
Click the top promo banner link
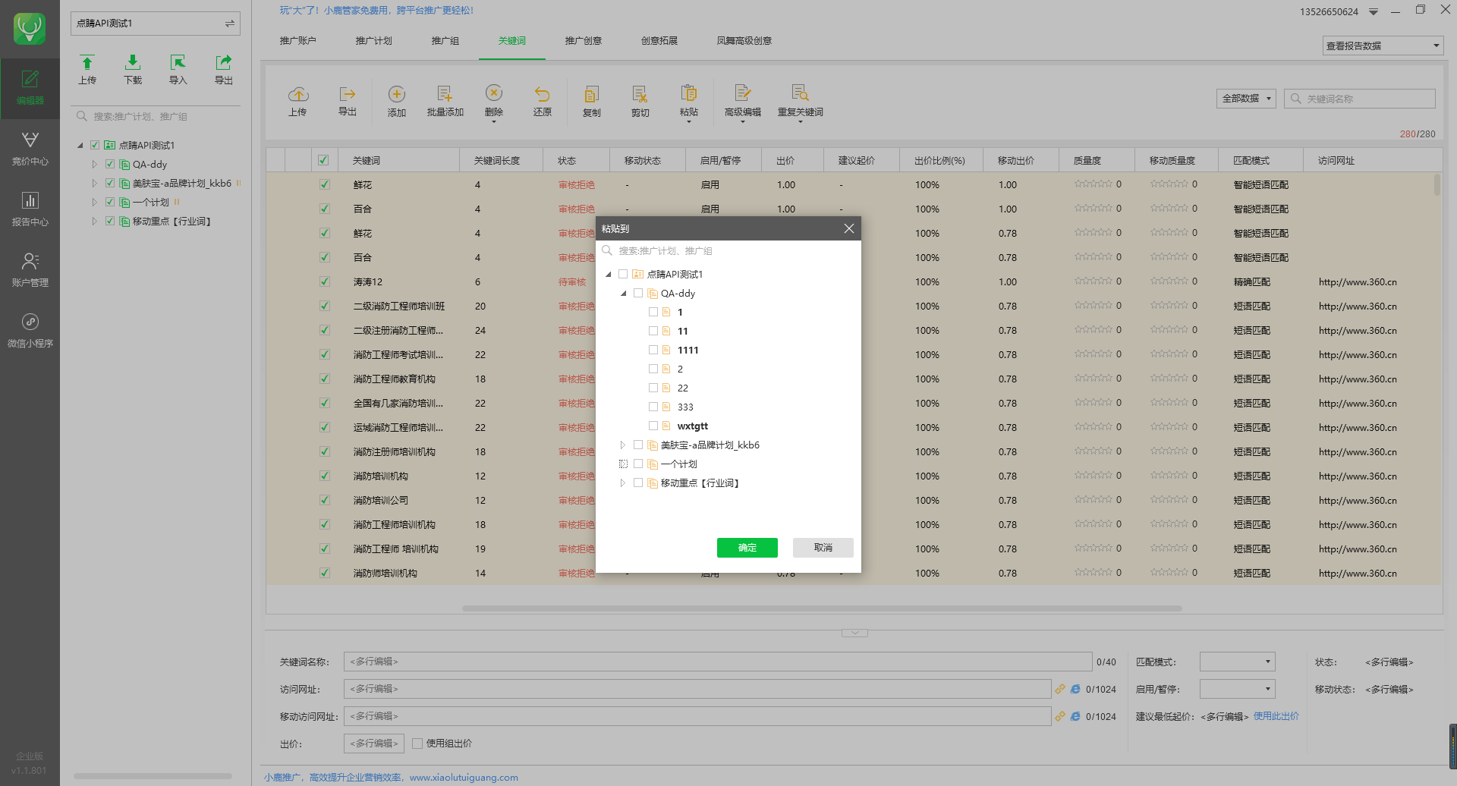point(376,11)
